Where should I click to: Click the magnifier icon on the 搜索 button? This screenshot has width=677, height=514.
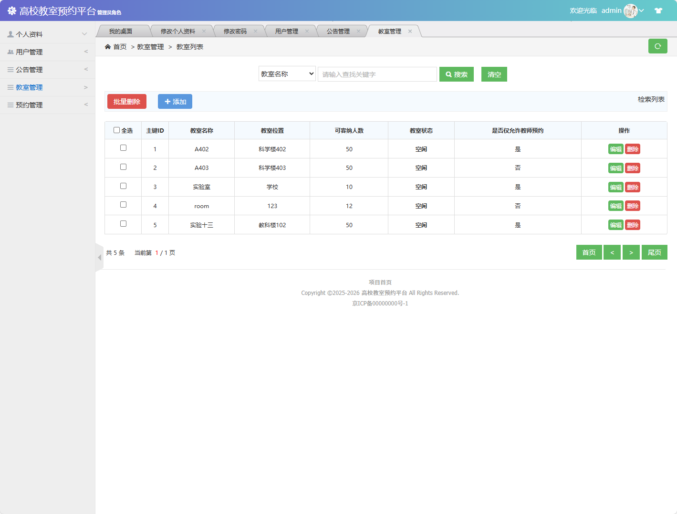(x=448, y=74)
